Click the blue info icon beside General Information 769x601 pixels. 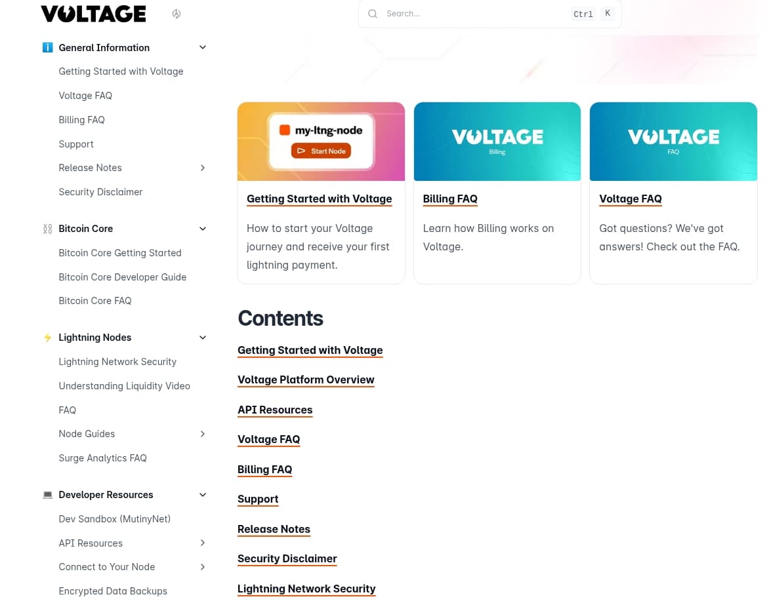(47, 47)
